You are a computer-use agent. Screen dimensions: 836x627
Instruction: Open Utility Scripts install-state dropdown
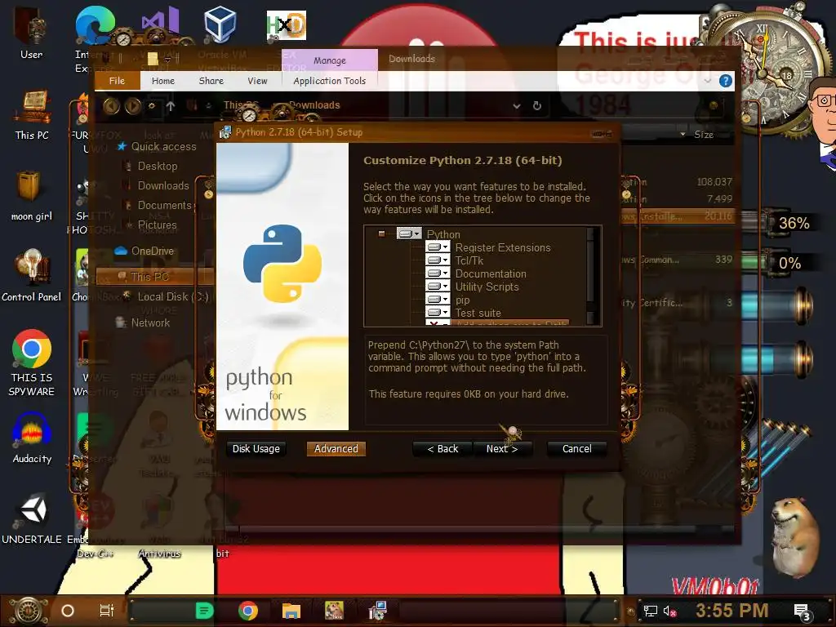(x=438, y=287)
